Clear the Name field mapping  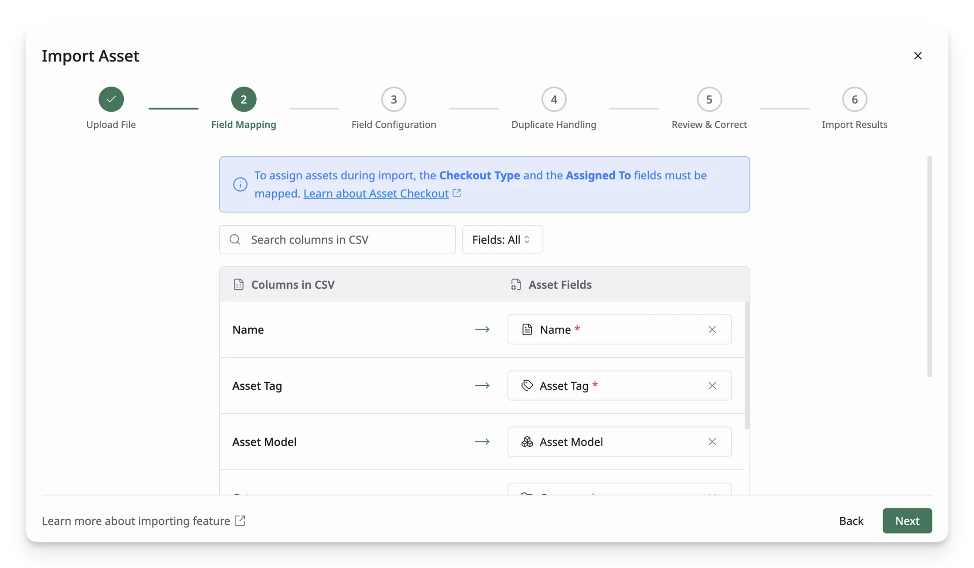coord(712,329)
